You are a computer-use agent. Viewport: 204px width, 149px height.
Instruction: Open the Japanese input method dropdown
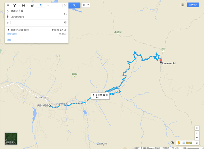tap(86, 5)
